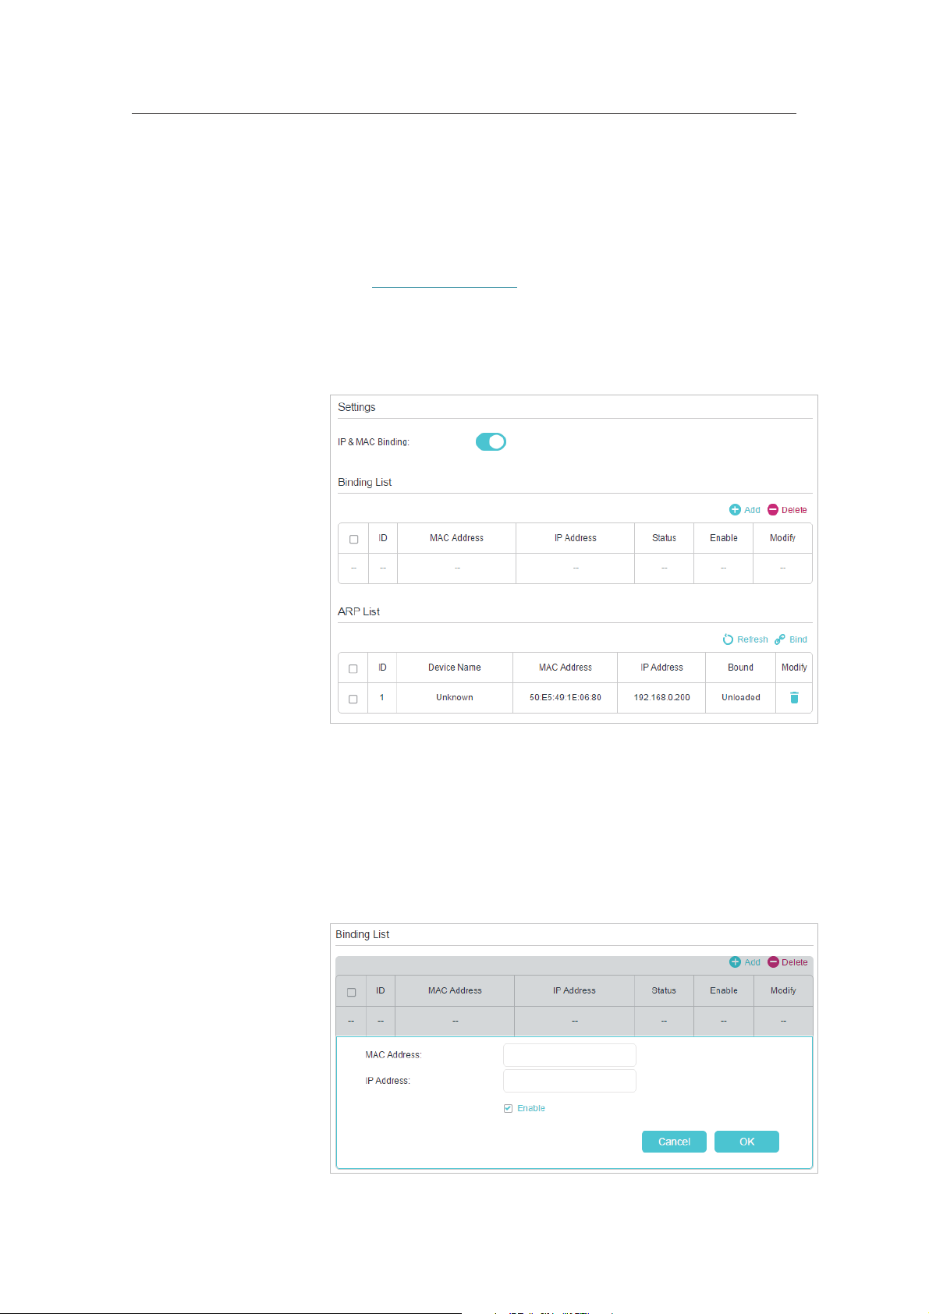Click the OK button
The image size is (929, 1314).
[x=746, y=1142]
